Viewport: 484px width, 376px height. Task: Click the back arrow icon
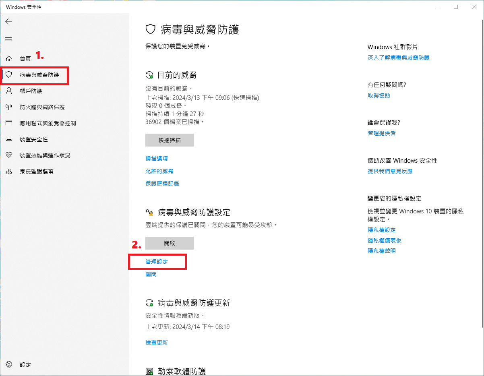8,21
